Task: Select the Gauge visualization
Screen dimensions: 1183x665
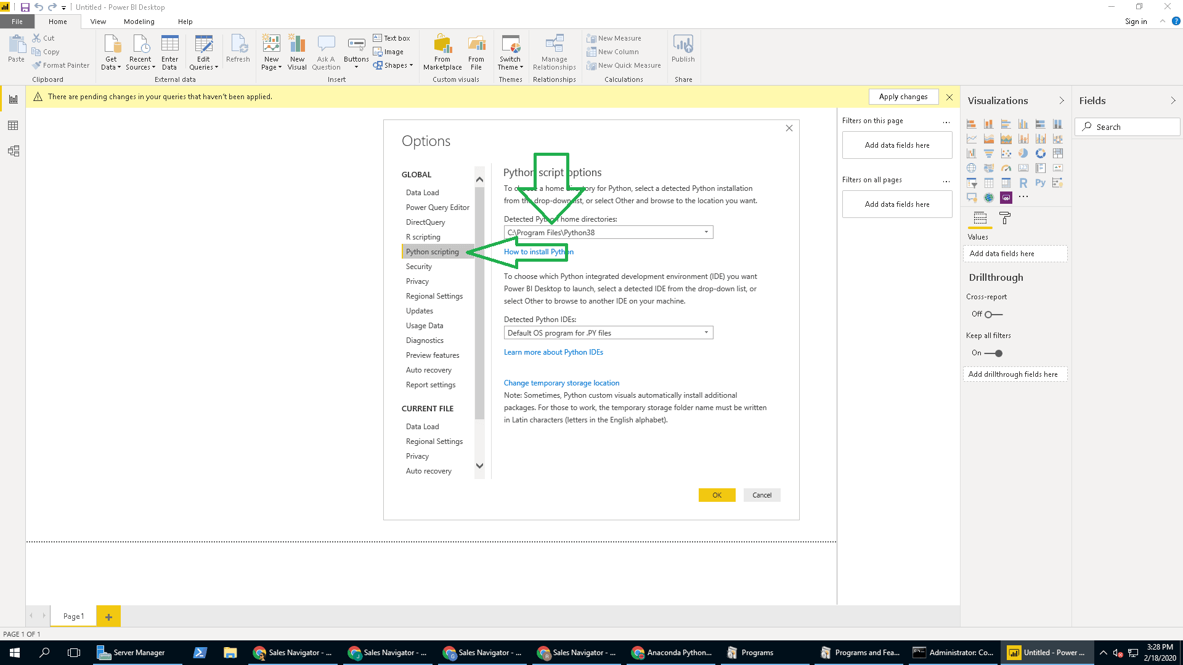Action: [x=1006, y=167]
